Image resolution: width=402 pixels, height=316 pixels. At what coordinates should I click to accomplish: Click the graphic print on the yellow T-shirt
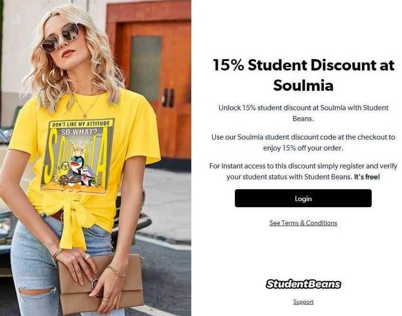click(78, 156)
